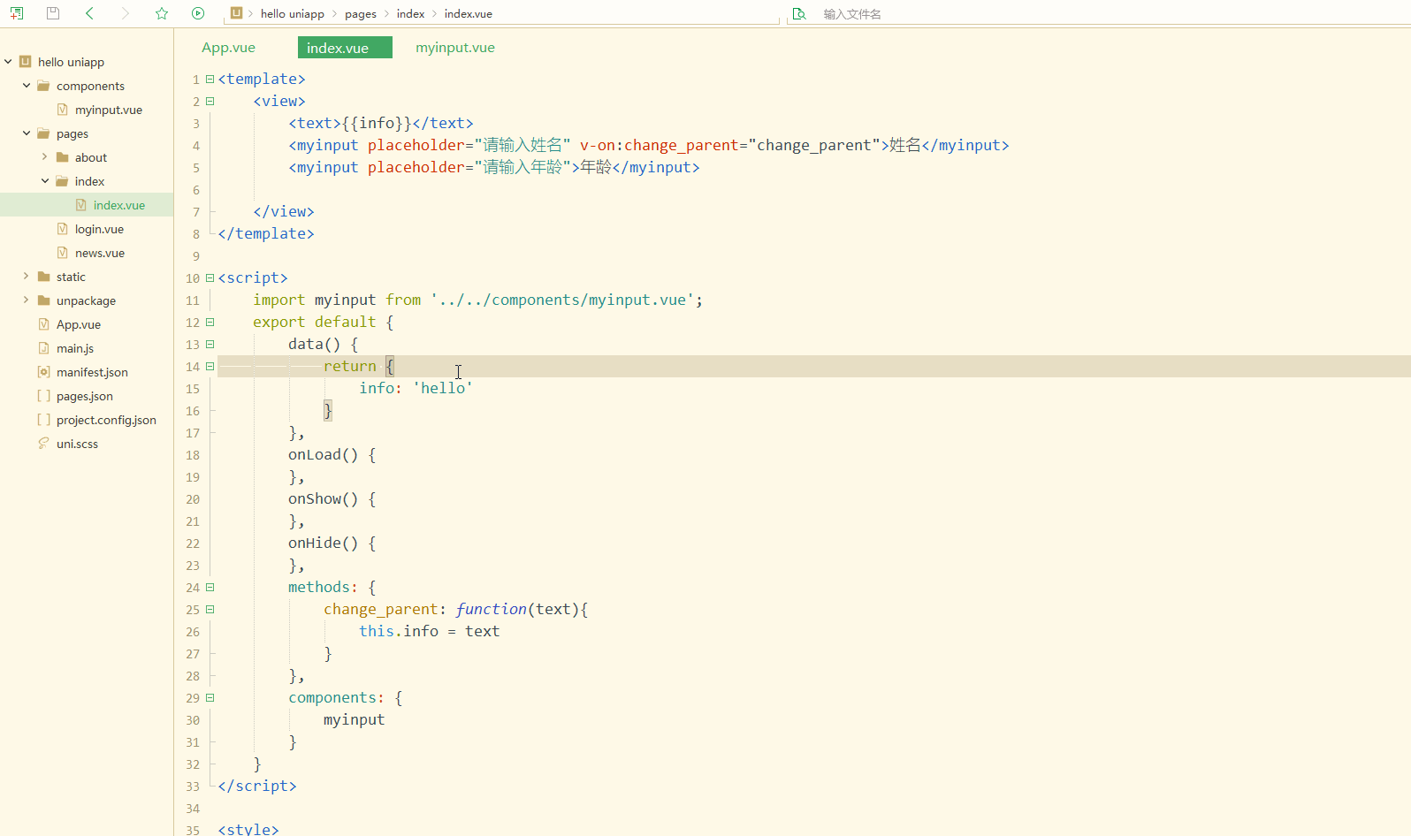Expand the about folder

[45, 157]
